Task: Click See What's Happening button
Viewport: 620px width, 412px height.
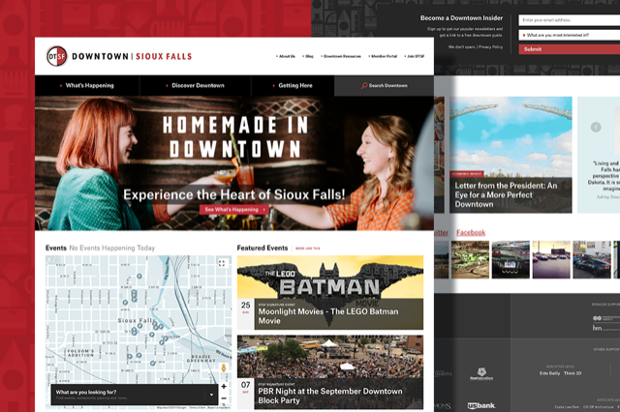Action: pos(234,210)
